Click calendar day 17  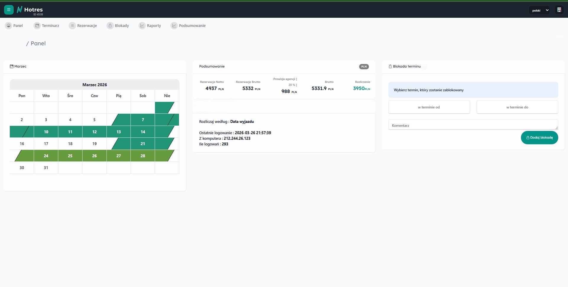coord(46,144)
